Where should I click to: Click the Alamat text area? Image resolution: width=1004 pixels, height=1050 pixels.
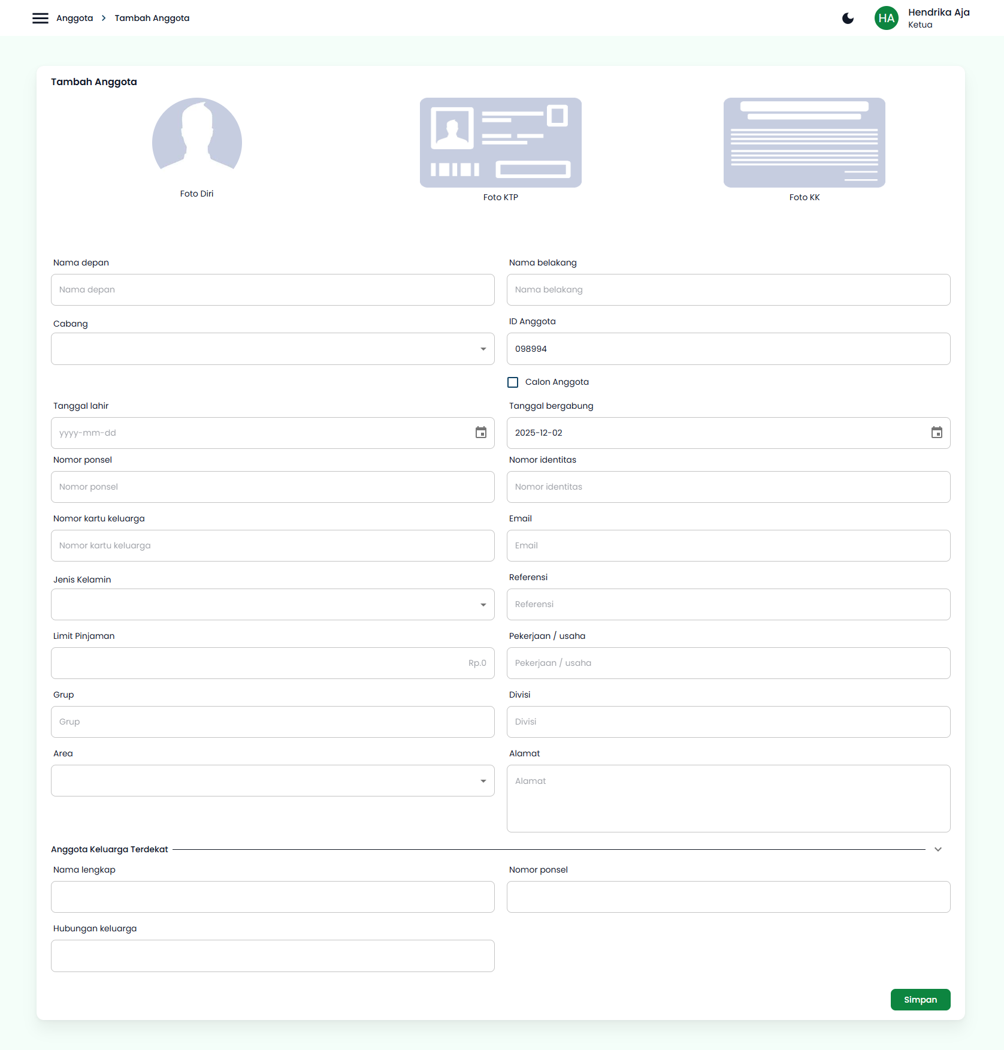[x=728, y=798]
